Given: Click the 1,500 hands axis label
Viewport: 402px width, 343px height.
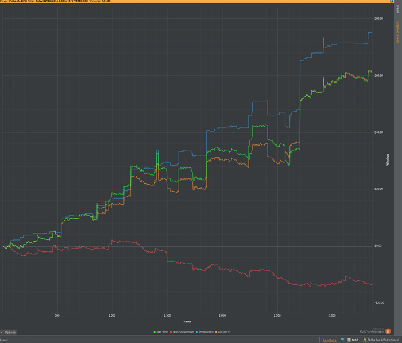Looking at the screenshot, I should 167,315.
